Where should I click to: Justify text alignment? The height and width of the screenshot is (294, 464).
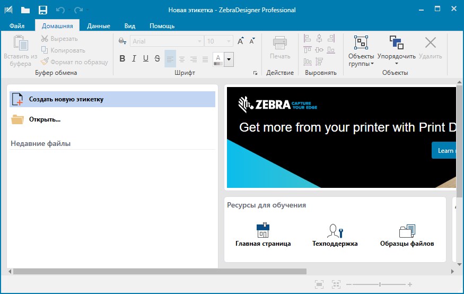(205, 59)
